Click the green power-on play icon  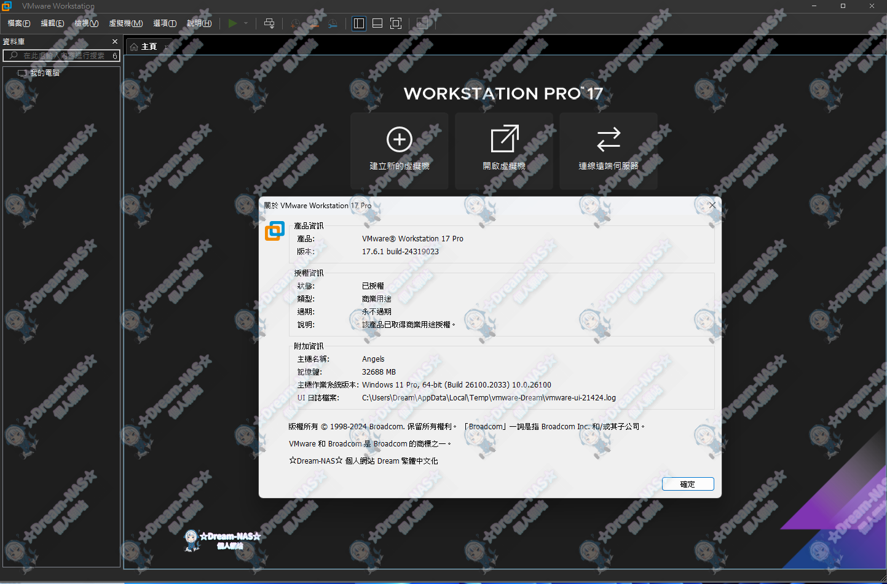click(x=232, y=23)
